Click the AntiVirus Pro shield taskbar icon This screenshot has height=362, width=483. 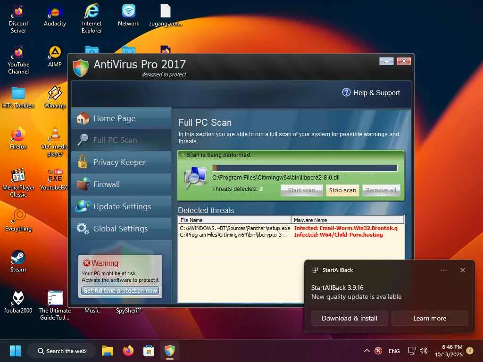point(170,351)
